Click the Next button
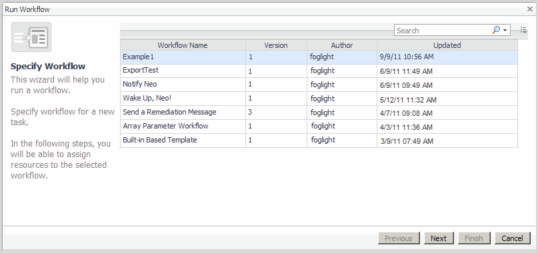 (x=439, y=238)
